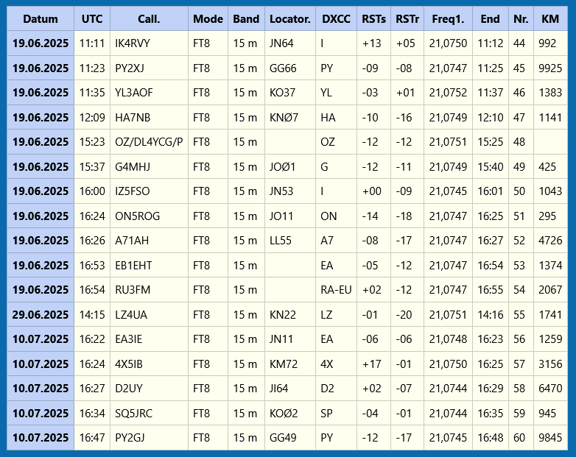
Task: Click locator LL55 cell
Action: pos(289,241)
